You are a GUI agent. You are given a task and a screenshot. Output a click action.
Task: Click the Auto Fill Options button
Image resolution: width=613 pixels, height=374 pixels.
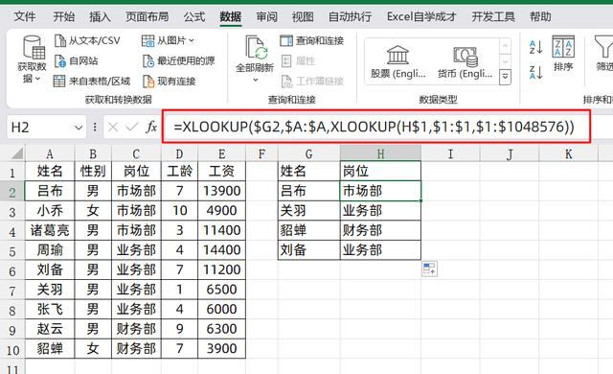(429, 269)
